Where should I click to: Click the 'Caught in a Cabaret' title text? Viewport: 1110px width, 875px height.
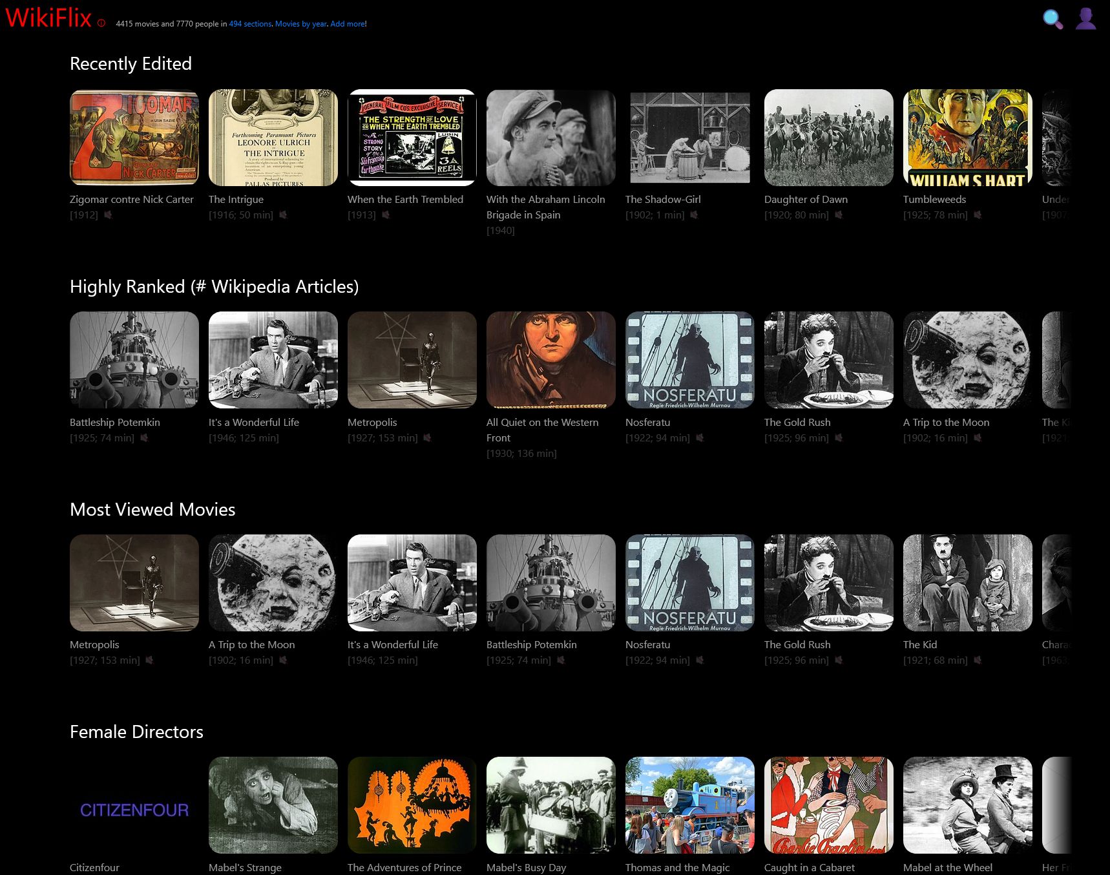click(809, 867)
